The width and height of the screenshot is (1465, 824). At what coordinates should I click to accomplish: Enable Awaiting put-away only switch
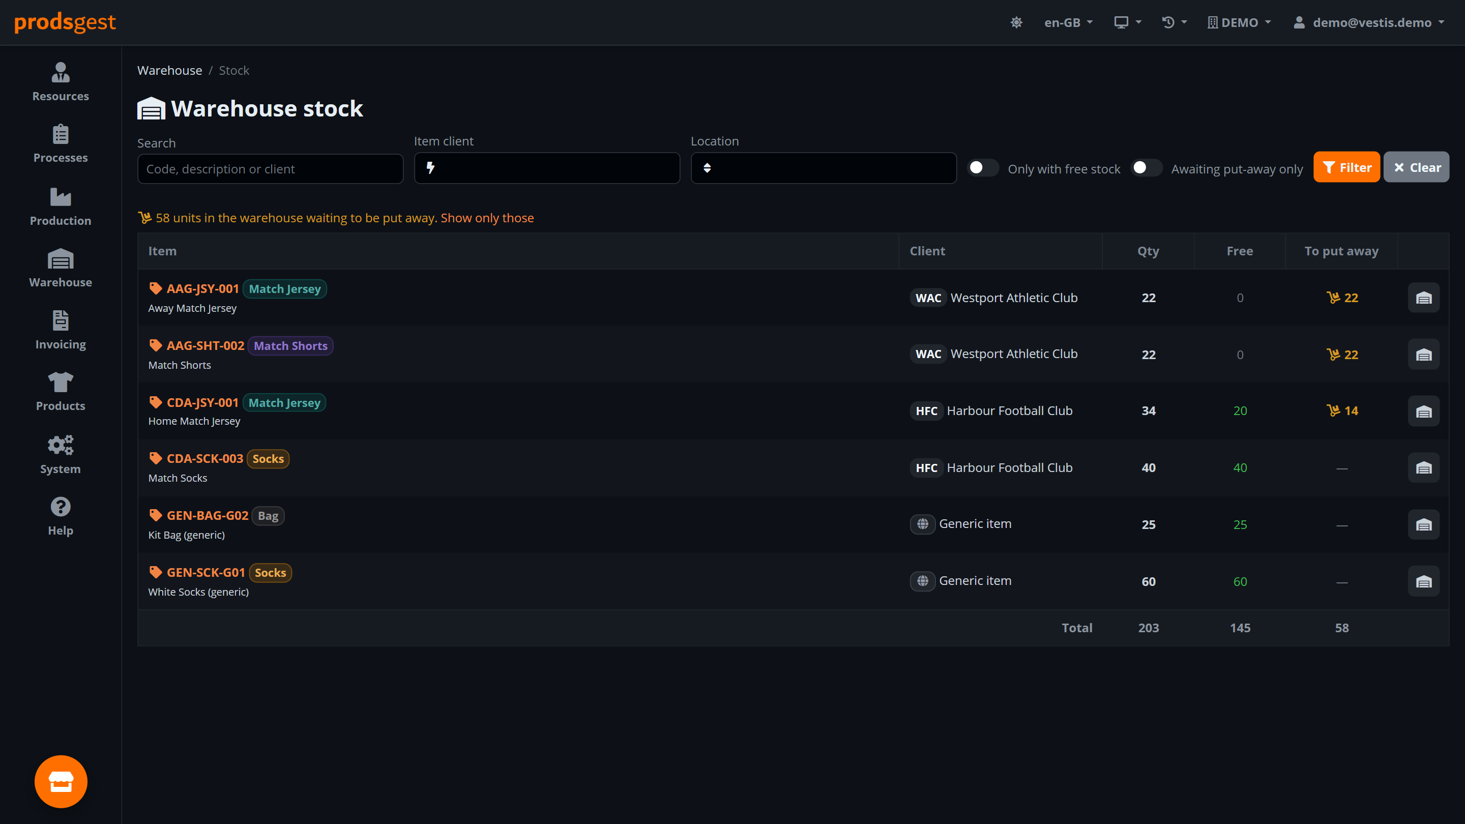coord(1146,168)
